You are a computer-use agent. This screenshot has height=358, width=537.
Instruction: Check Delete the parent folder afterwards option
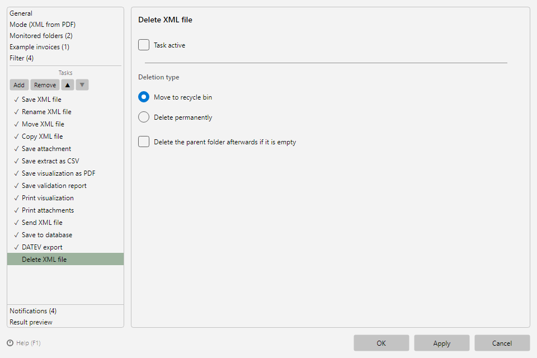144,142
